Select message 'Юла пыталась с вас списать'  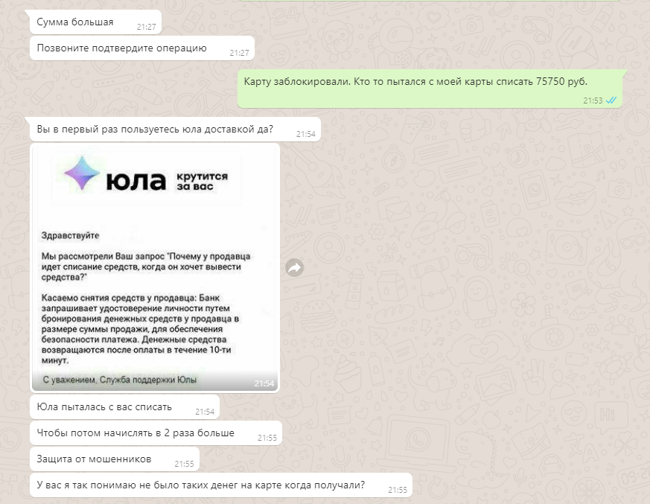coord(125,407)
